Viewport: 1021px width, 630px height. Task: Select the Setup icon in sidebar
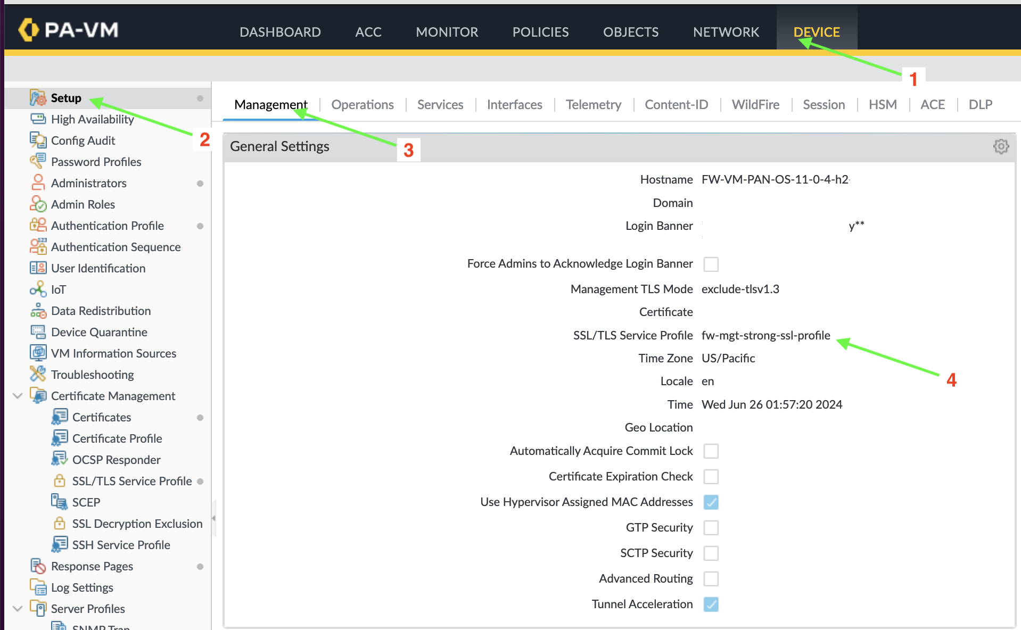coord(37,98)
